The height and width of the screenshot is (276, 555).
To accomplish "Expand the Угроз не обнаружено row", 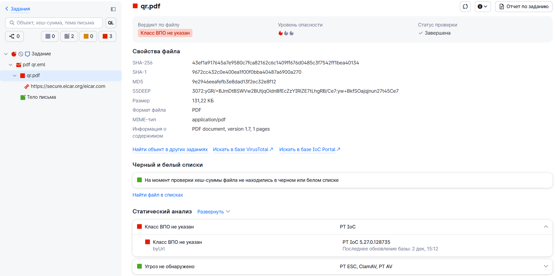I will point(546,266).
